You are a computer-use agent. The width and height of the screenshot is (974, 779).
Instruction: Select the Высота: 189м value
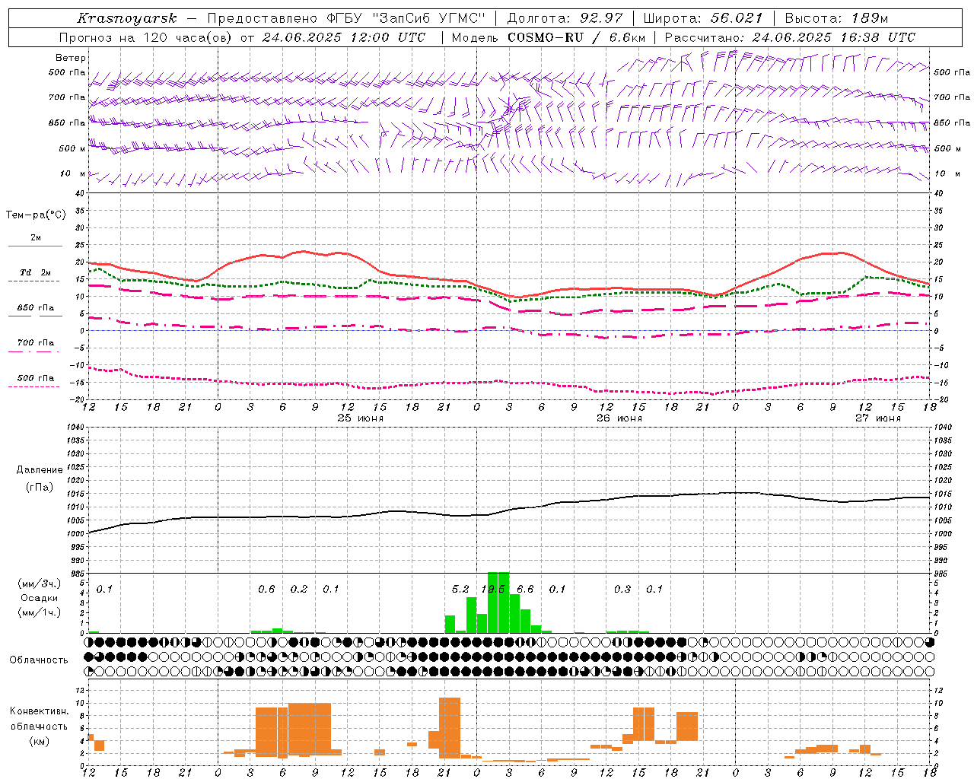(836, 18)
